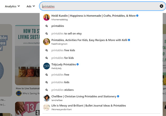Open Kelli freebfindingmom profile avatar
Image resolution: width=166 pixels, height=116 pixels.
tap(46, 42)
